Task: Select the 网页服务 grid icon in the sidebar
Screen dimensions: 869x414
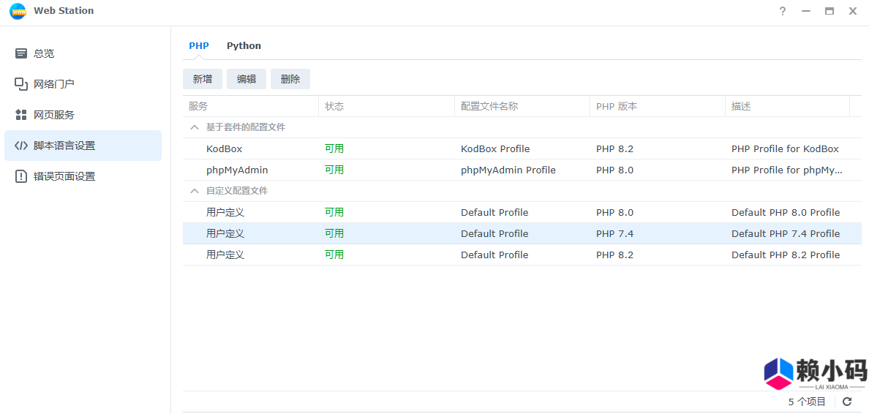Action: click(x=21, y=116)
